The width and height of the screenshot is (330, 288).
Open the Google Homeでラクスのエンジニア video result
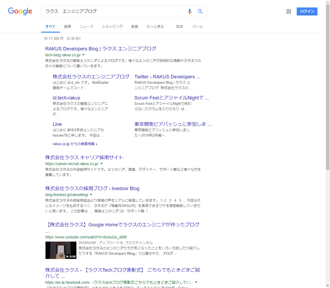(122, 225)
